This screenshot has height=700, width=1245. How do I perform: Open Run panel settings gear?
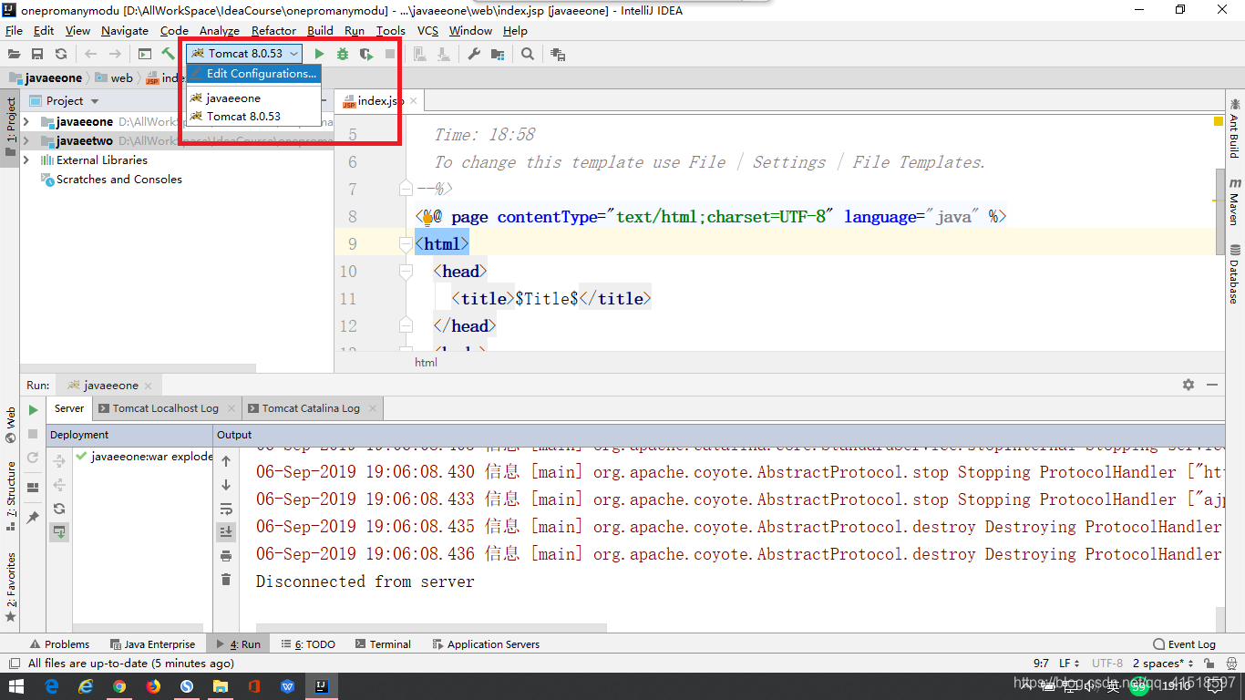(1188, 385)
